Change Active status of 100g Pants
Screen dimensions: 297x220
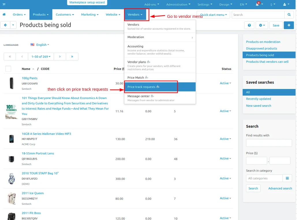(225, 83)
